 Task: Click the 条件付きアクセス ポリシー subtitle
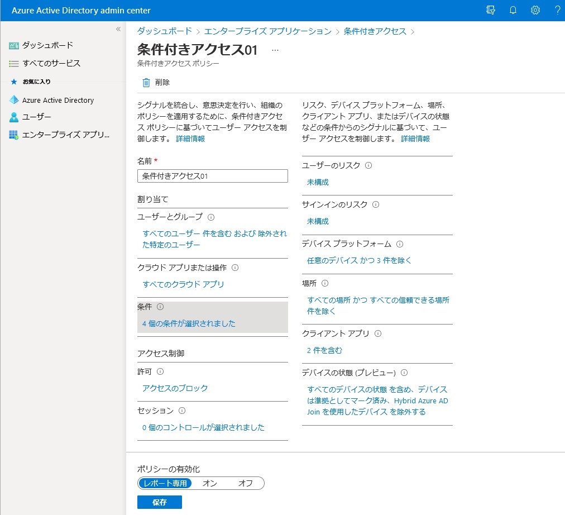pos(178,64)
